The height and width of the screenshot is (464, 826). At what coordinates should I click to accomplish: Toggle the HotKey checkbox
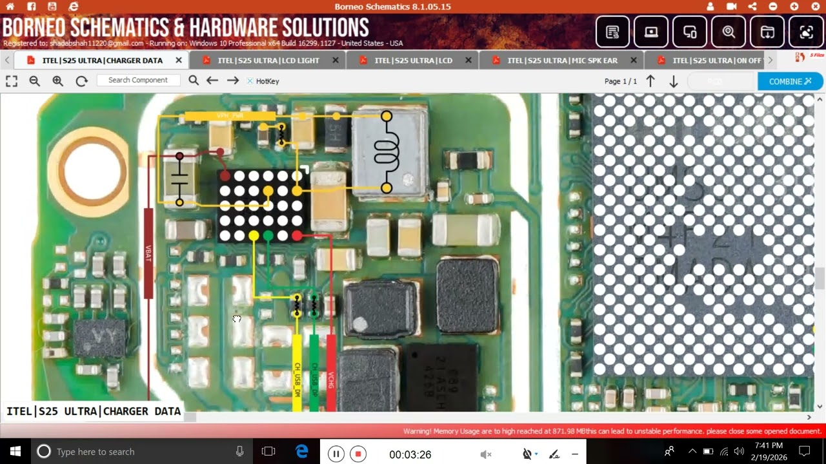250,81
